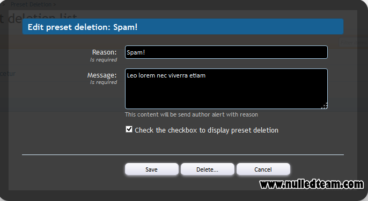Screen dimensions: 368x201
Task: Click the dimmed Filter items search box
Action: pos(353,43)
